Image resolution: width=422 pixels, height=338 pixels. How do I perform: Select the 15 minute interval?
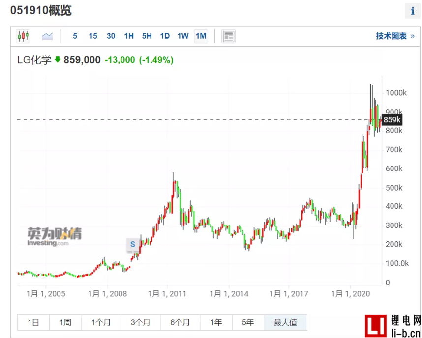pyautogui.click(x=93, y=36)
